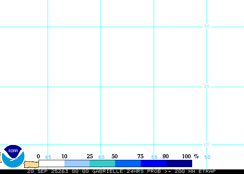Click the 30 latitude label
The image size is (244, 174).
pyautogui.click(x=206, y=26)
